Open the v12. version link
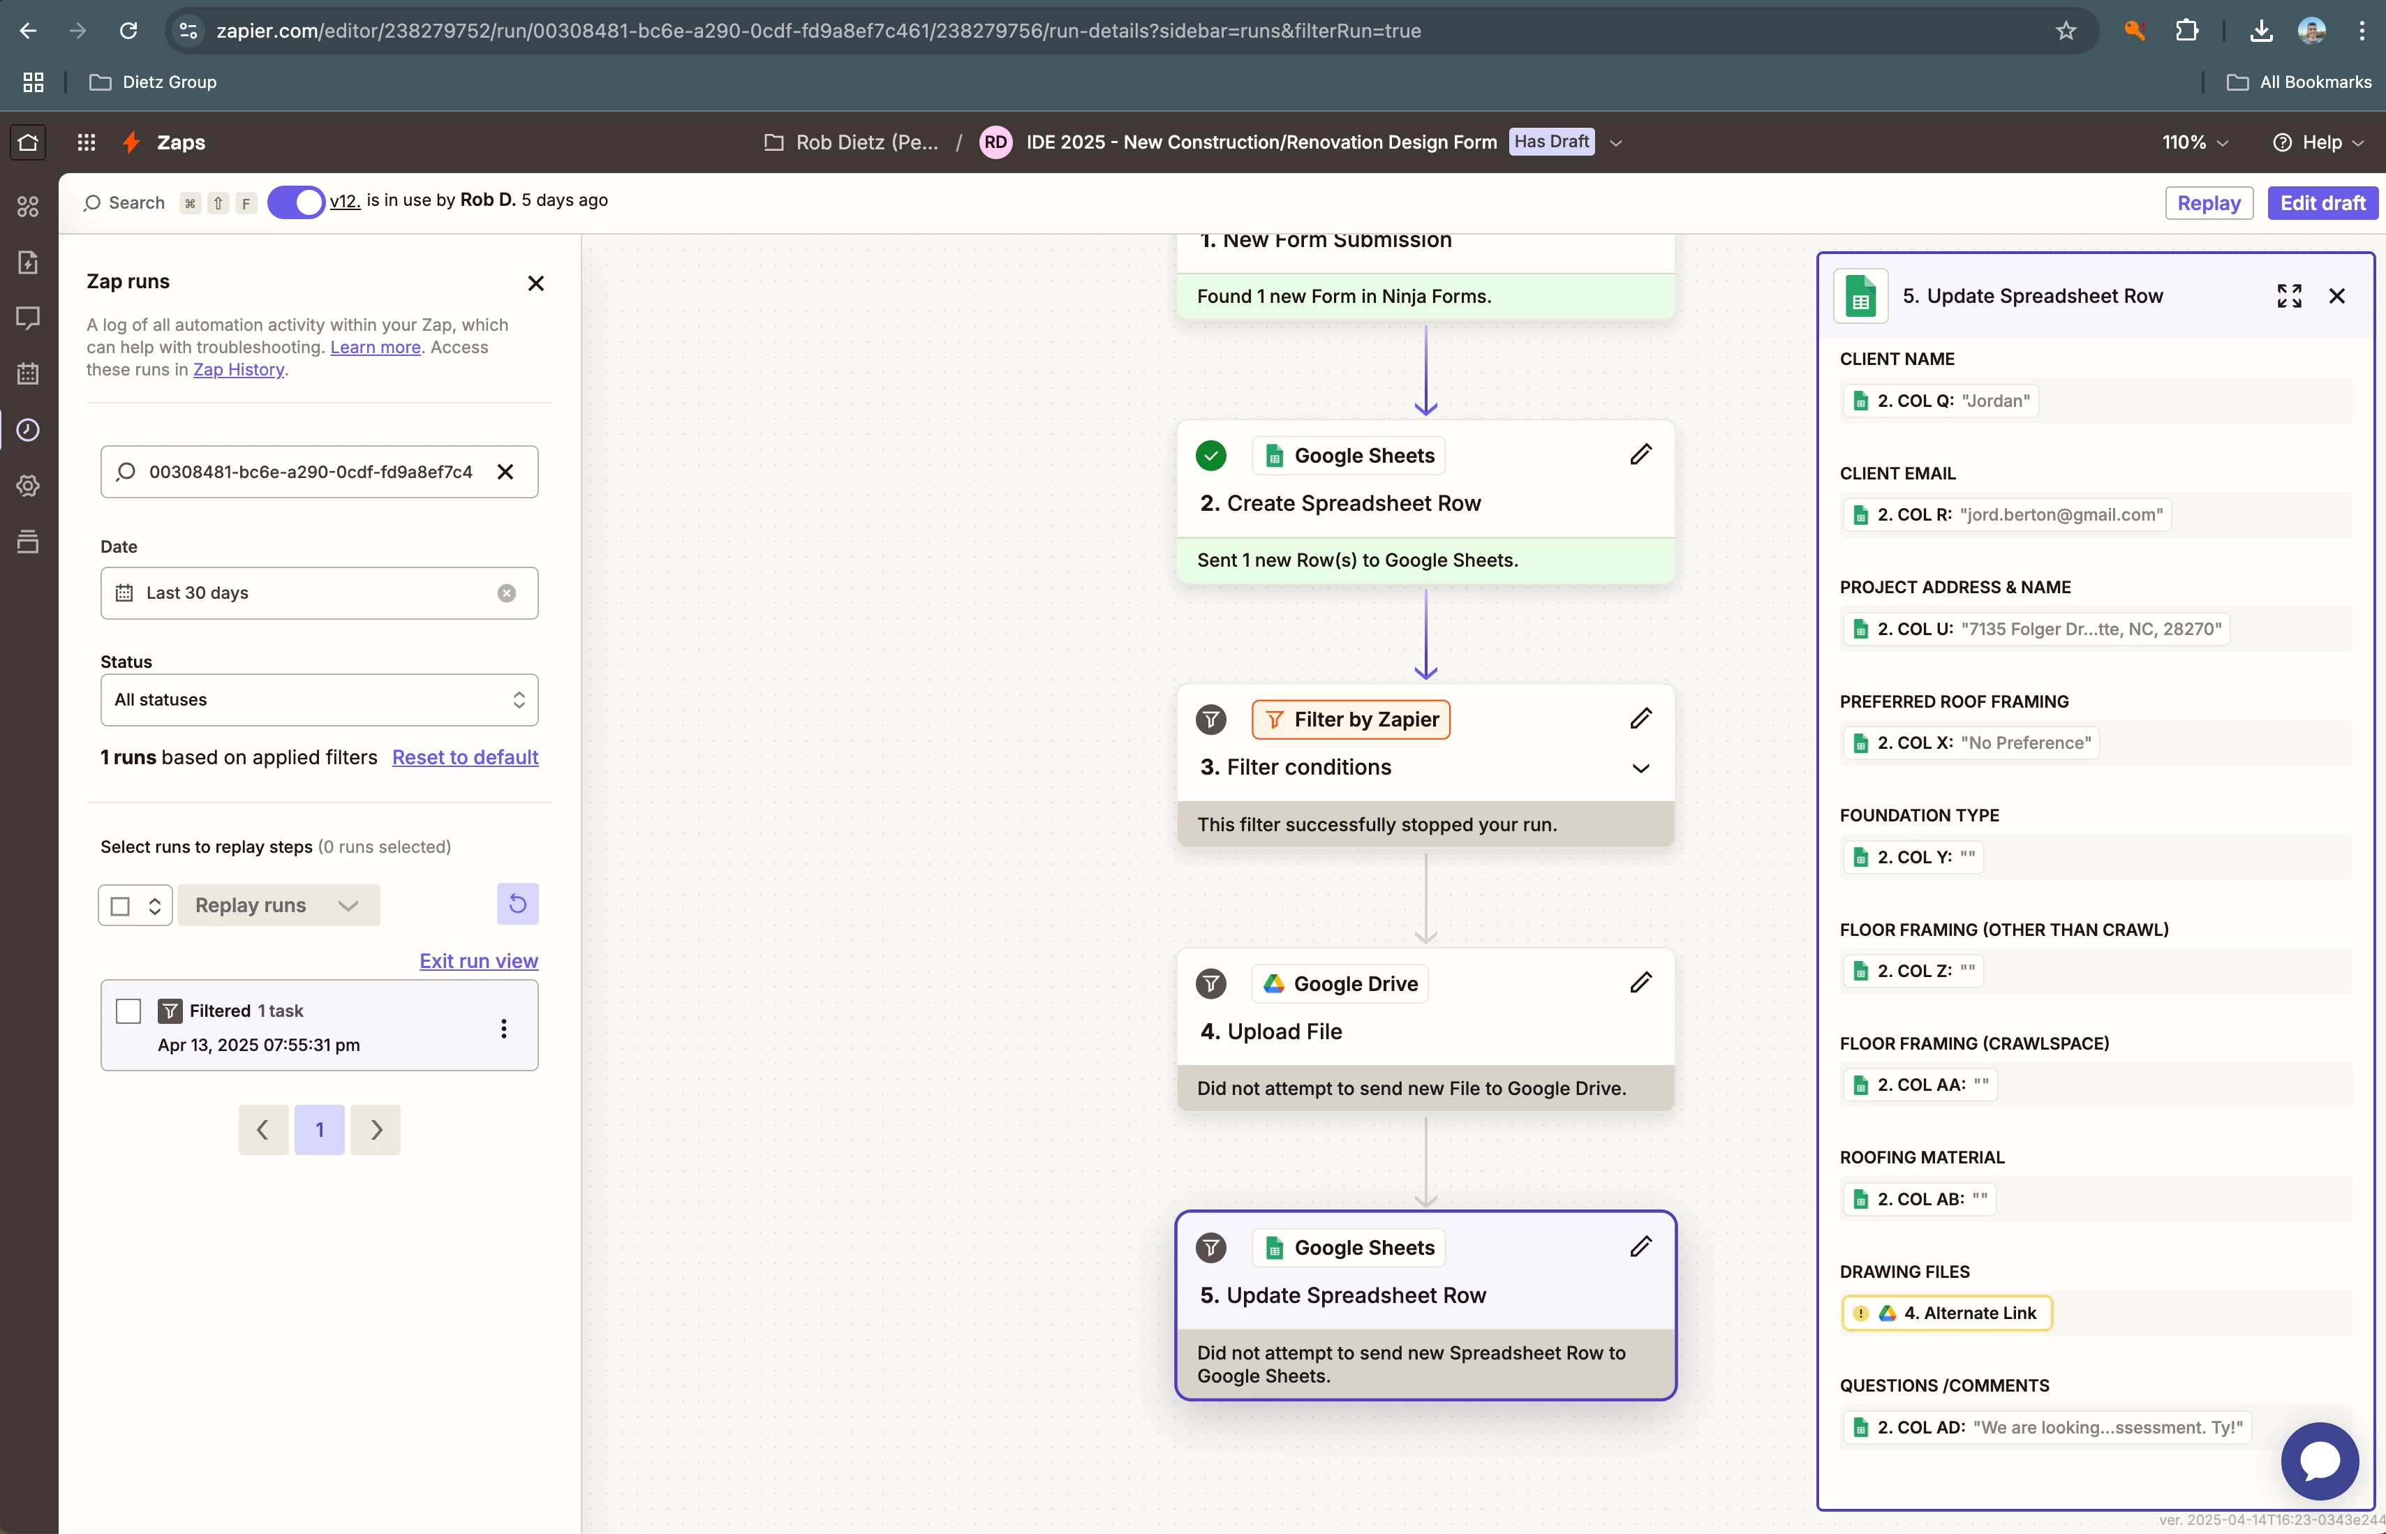This screenshot has height=1534, width=2386. coord(345,200)
